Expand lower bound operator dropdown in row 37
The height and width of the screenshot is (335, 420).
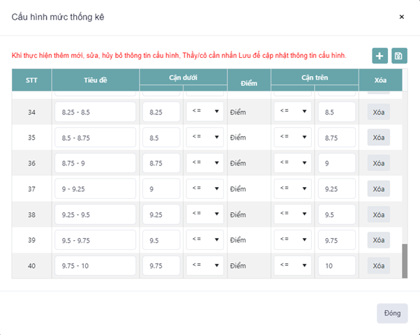tap(204, 188)
